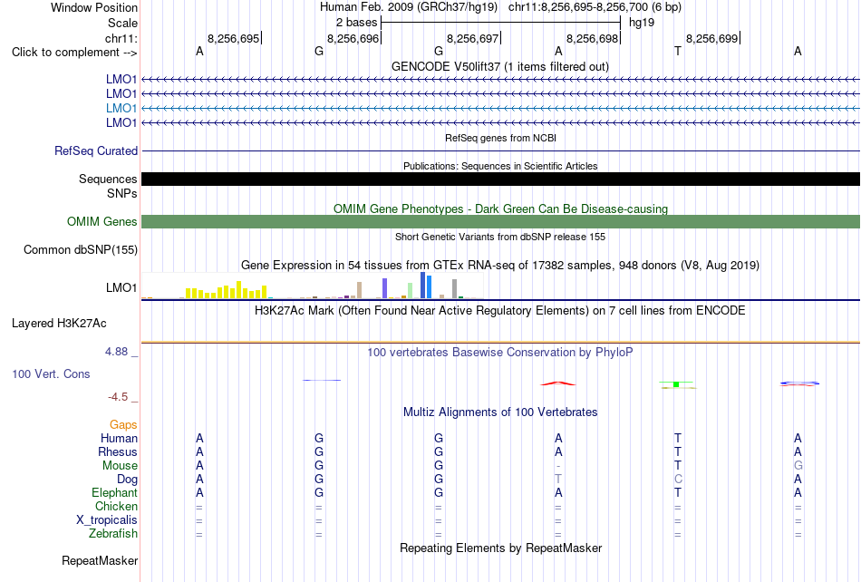Click 'GENCODE V50lift37 (1 items filtered out)' title
Screen dimensions: 861x582
[500, 66]
